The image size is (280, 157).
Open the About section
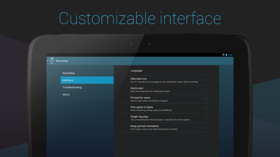click(87, 95)
